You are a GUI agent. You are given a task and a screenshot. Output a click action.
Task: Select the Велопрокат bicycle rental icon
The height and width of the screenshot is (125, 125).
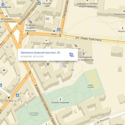(7, 16)
